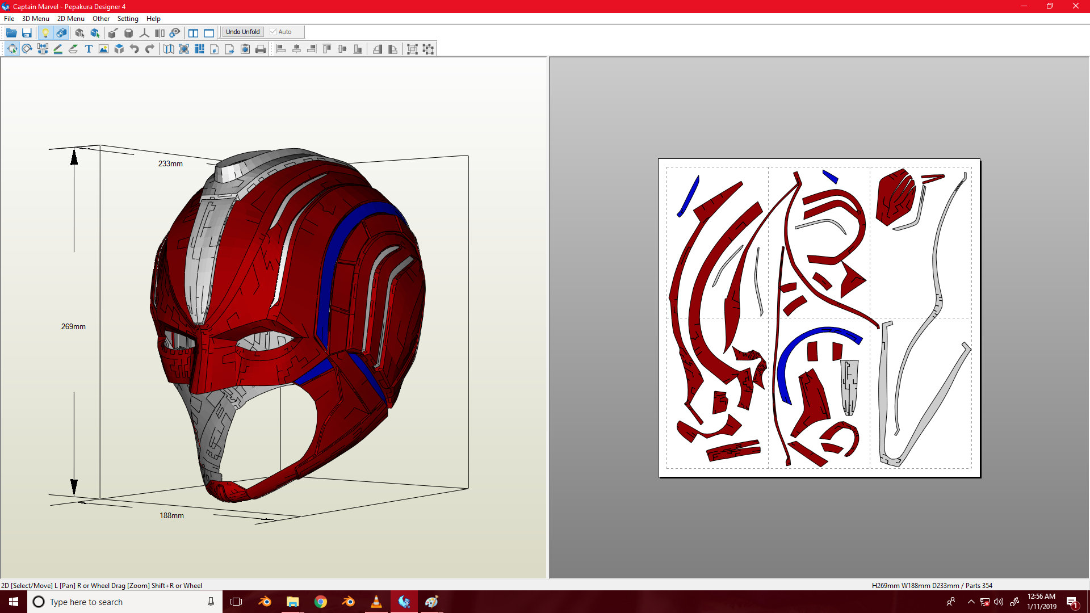Screen dimensions: 1090x613
Task: Select the blue cube with cursor tool
Action: pyautogui.click(x=95, y=32)
